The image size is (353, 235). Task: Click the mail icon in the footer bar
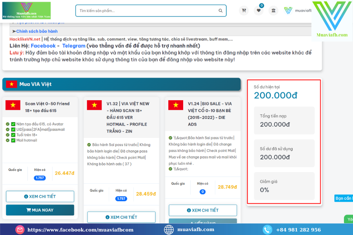coord(20,230)
